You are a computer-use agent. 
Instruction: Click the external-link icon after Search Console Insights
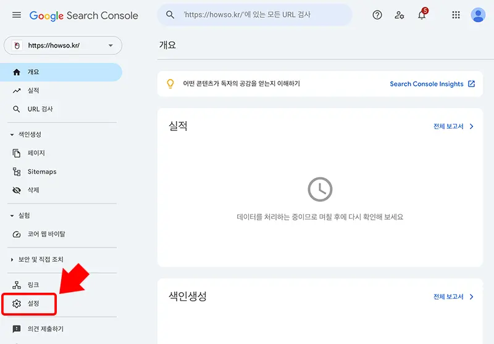click(471, 84)
